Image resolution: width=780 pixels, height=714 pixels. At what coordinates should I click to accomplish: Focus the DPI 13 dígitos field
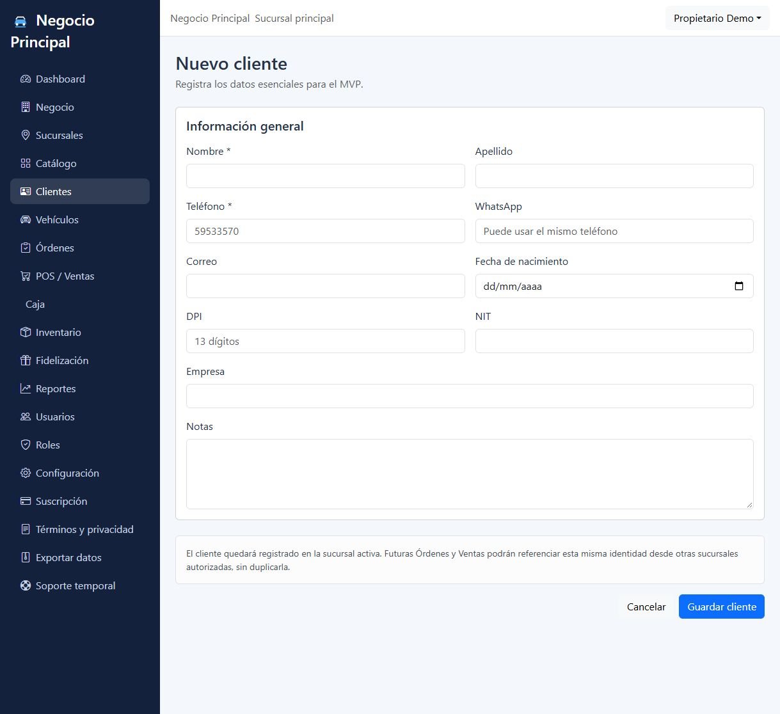326,341
